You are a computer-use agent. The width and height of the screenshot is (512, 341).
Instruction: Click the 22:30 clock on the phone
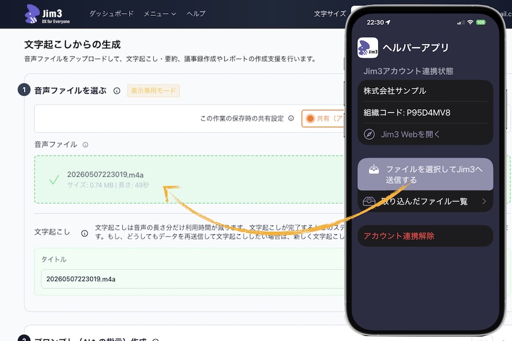coord(375,22)
